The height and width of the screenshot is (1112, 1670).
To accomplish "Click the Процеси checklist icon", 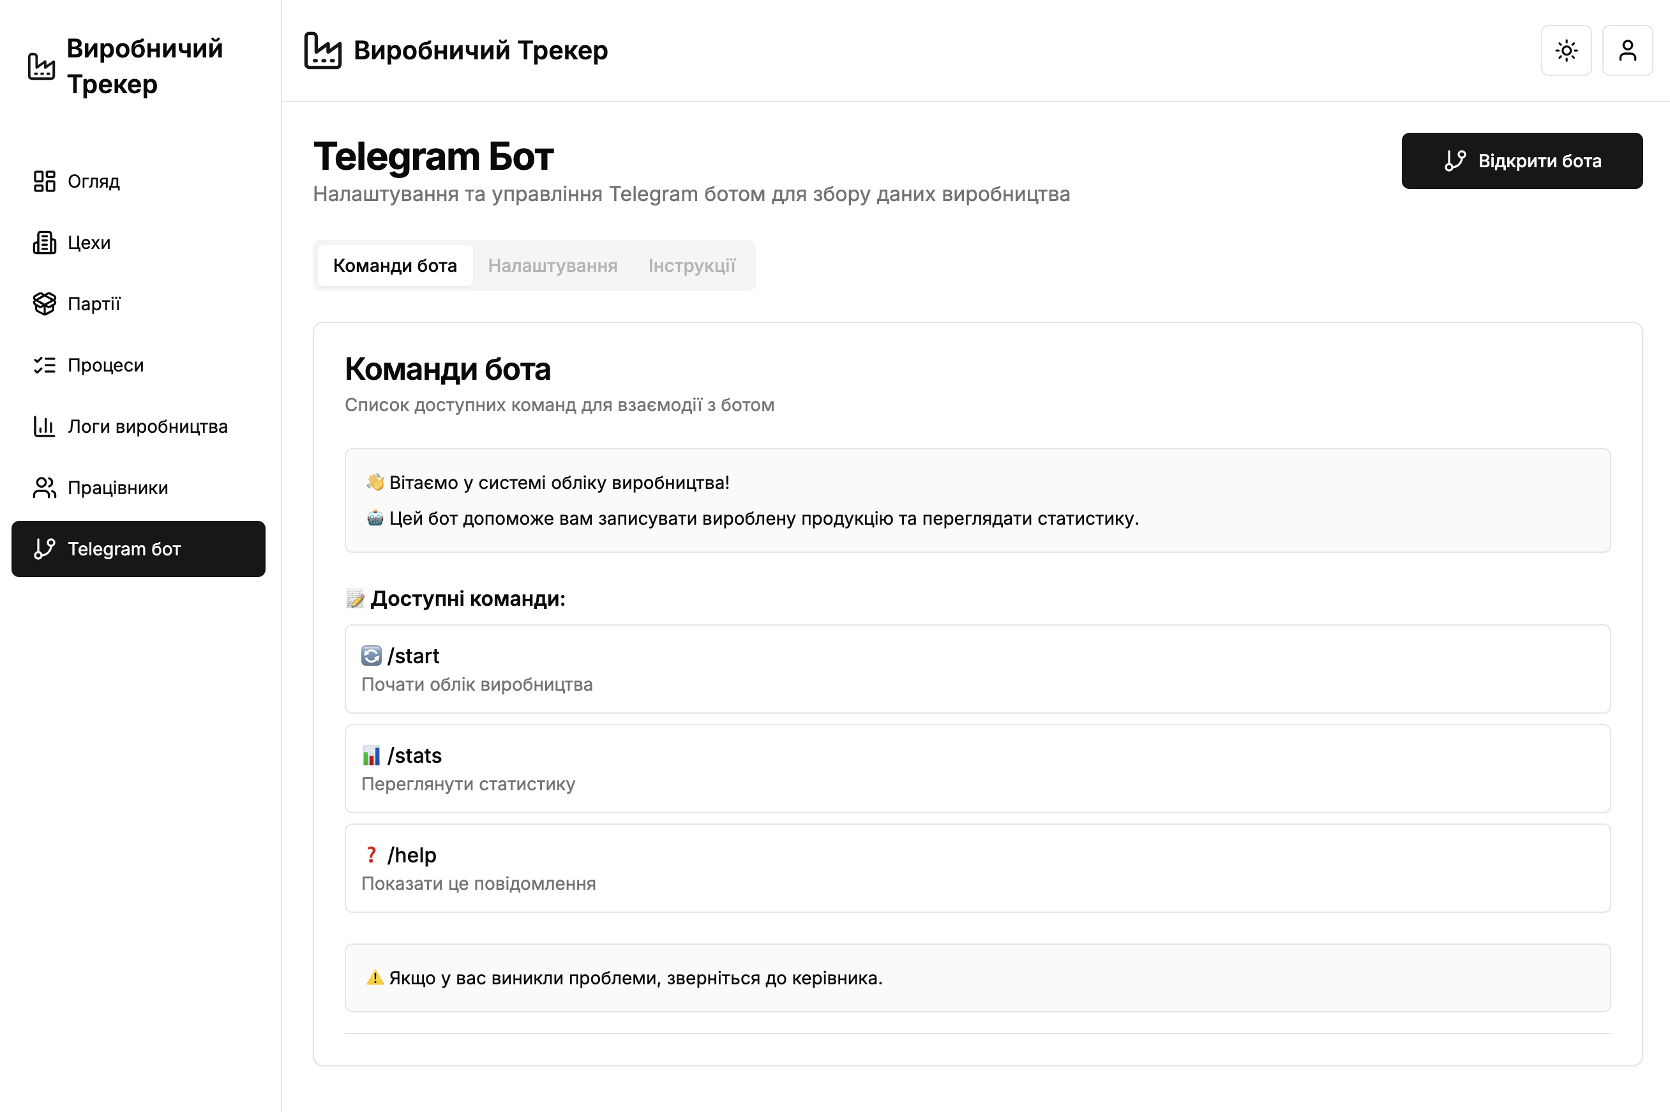I will (x=44, y=365).
